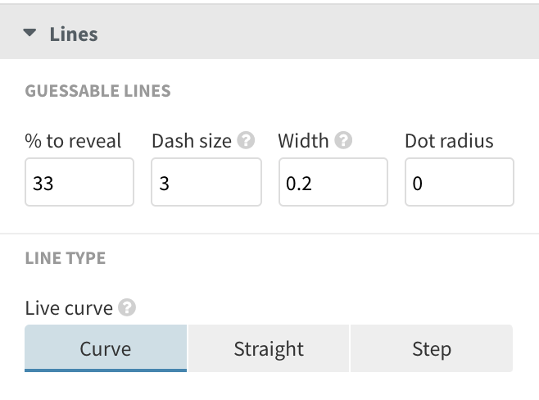Click the Lines section title text
The height and width of the screenshot is (400, 539).
pyautogui.click(x=74, y=34)
